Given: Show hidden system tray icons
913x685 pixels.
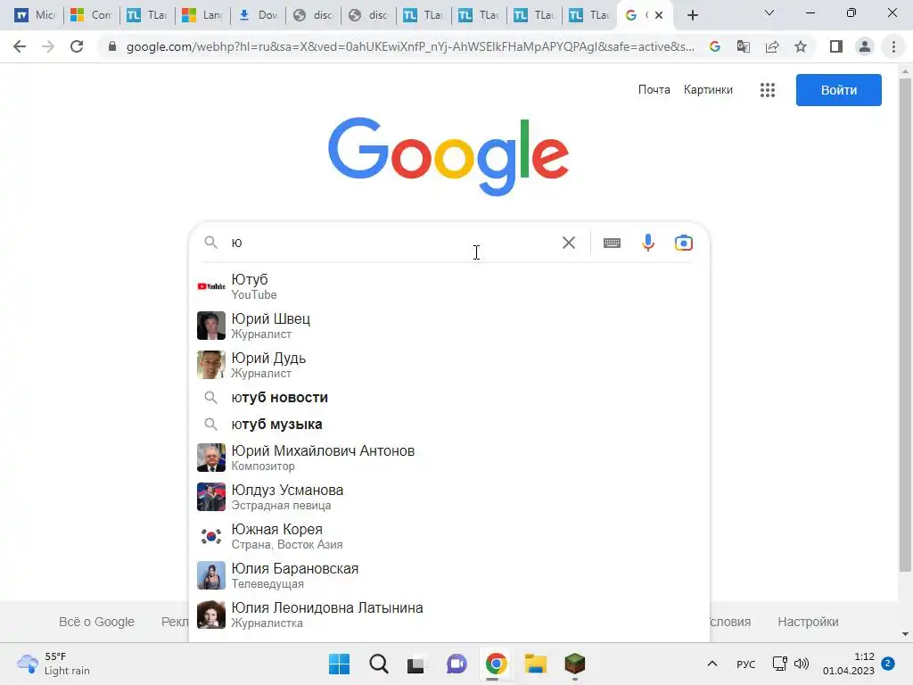Looking at the screenshot, I should point(712,664).
